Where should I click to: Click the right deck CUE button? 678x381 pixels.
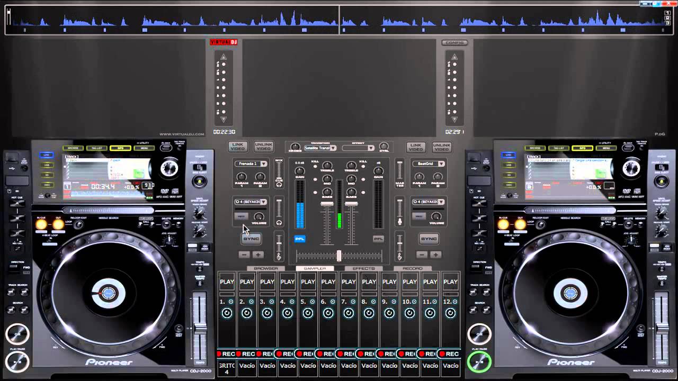point(479,334)
